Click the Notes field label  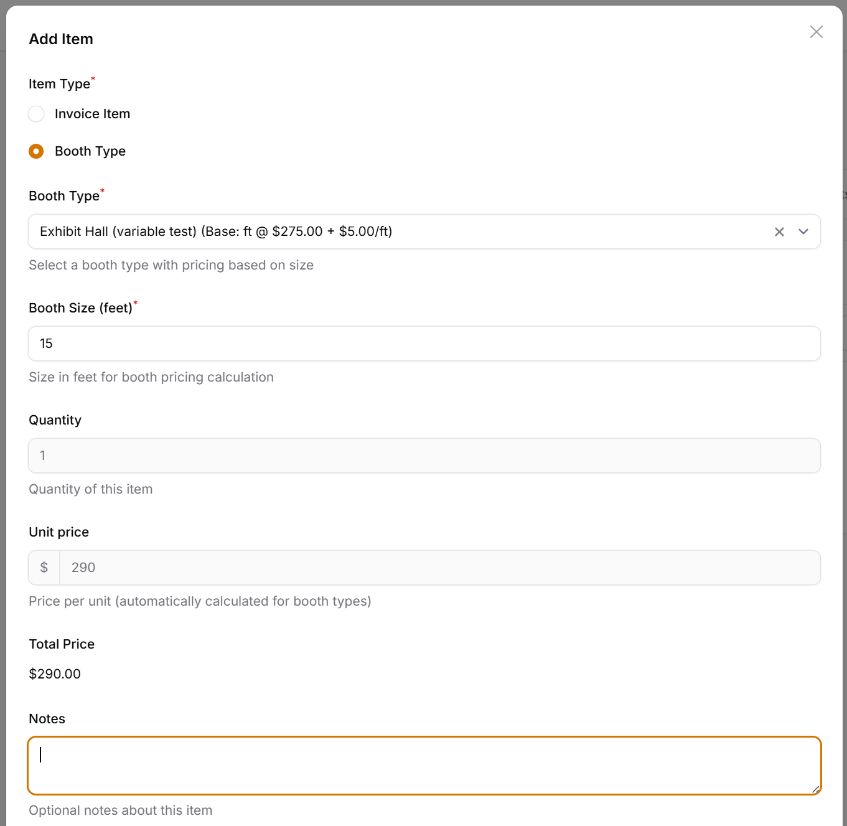point(47,719)
